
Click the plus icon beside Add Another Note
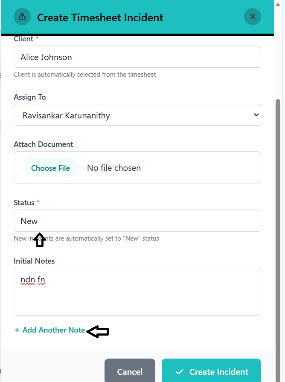(17, 330)
